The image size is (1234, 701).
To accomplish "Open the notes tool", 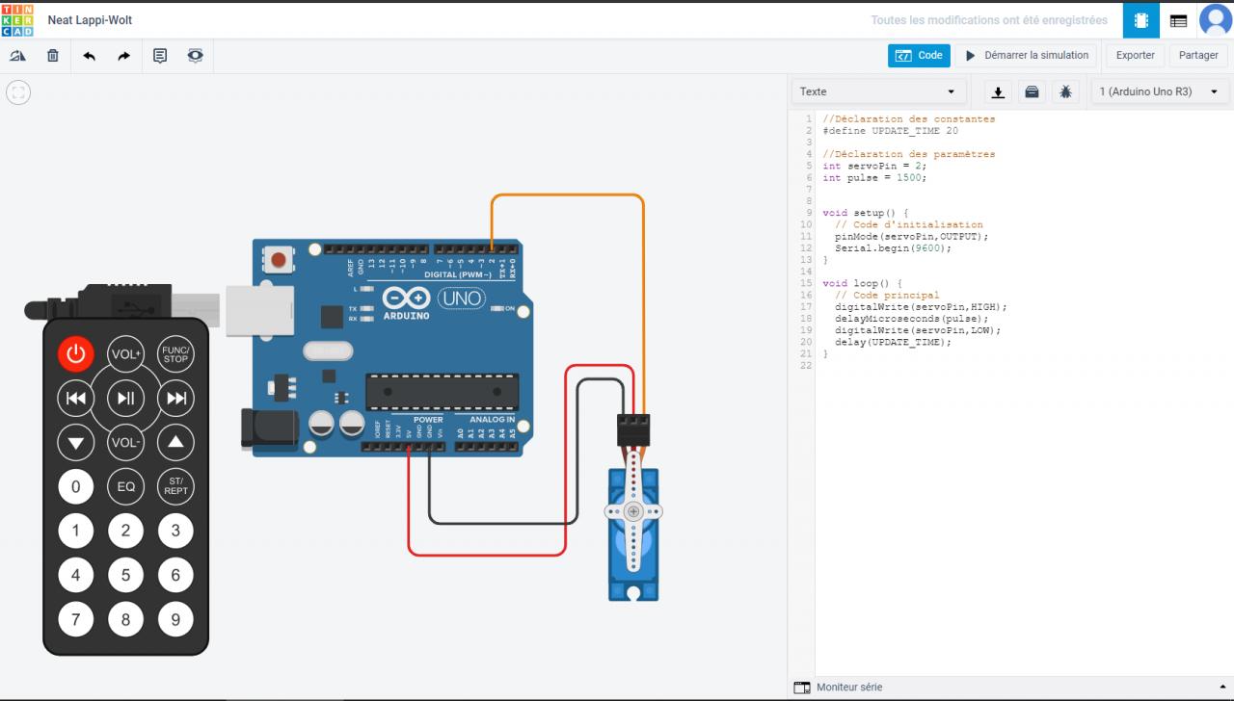I will click(160, 56).
